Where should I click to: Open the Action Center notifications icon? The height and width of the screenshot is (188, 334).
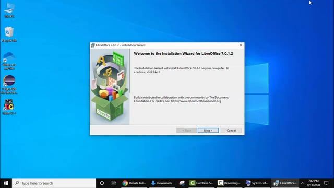point(326,183)
